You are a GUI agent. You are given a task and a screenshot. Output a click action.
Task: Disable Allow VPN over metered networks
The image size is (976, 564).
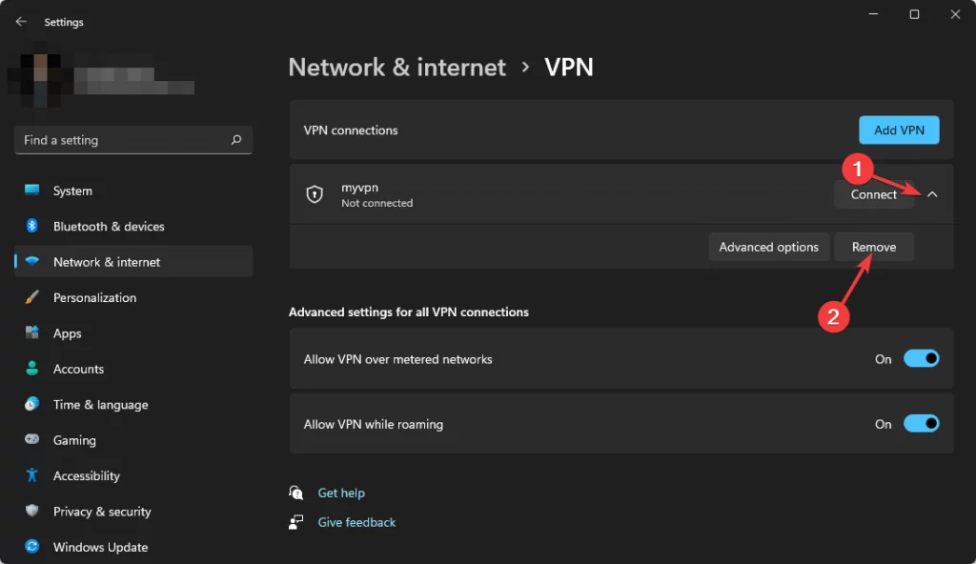coord(921,358)
